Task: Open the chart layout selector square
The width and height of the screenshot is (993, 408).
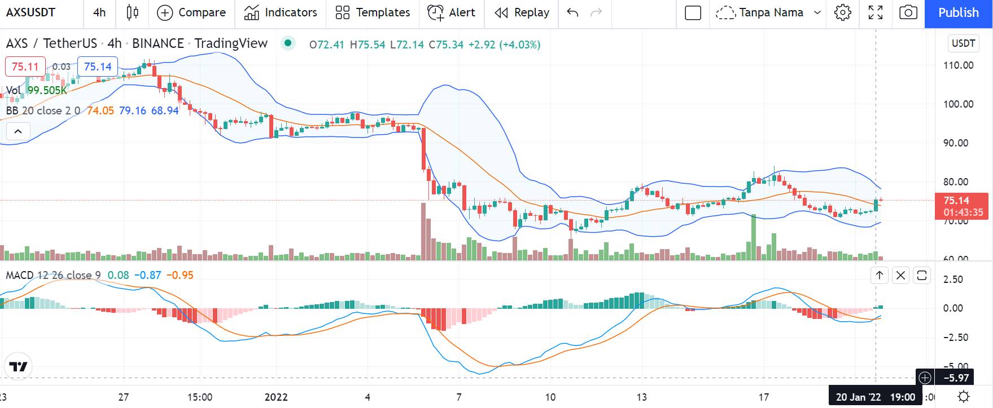Action: point(693,12)
